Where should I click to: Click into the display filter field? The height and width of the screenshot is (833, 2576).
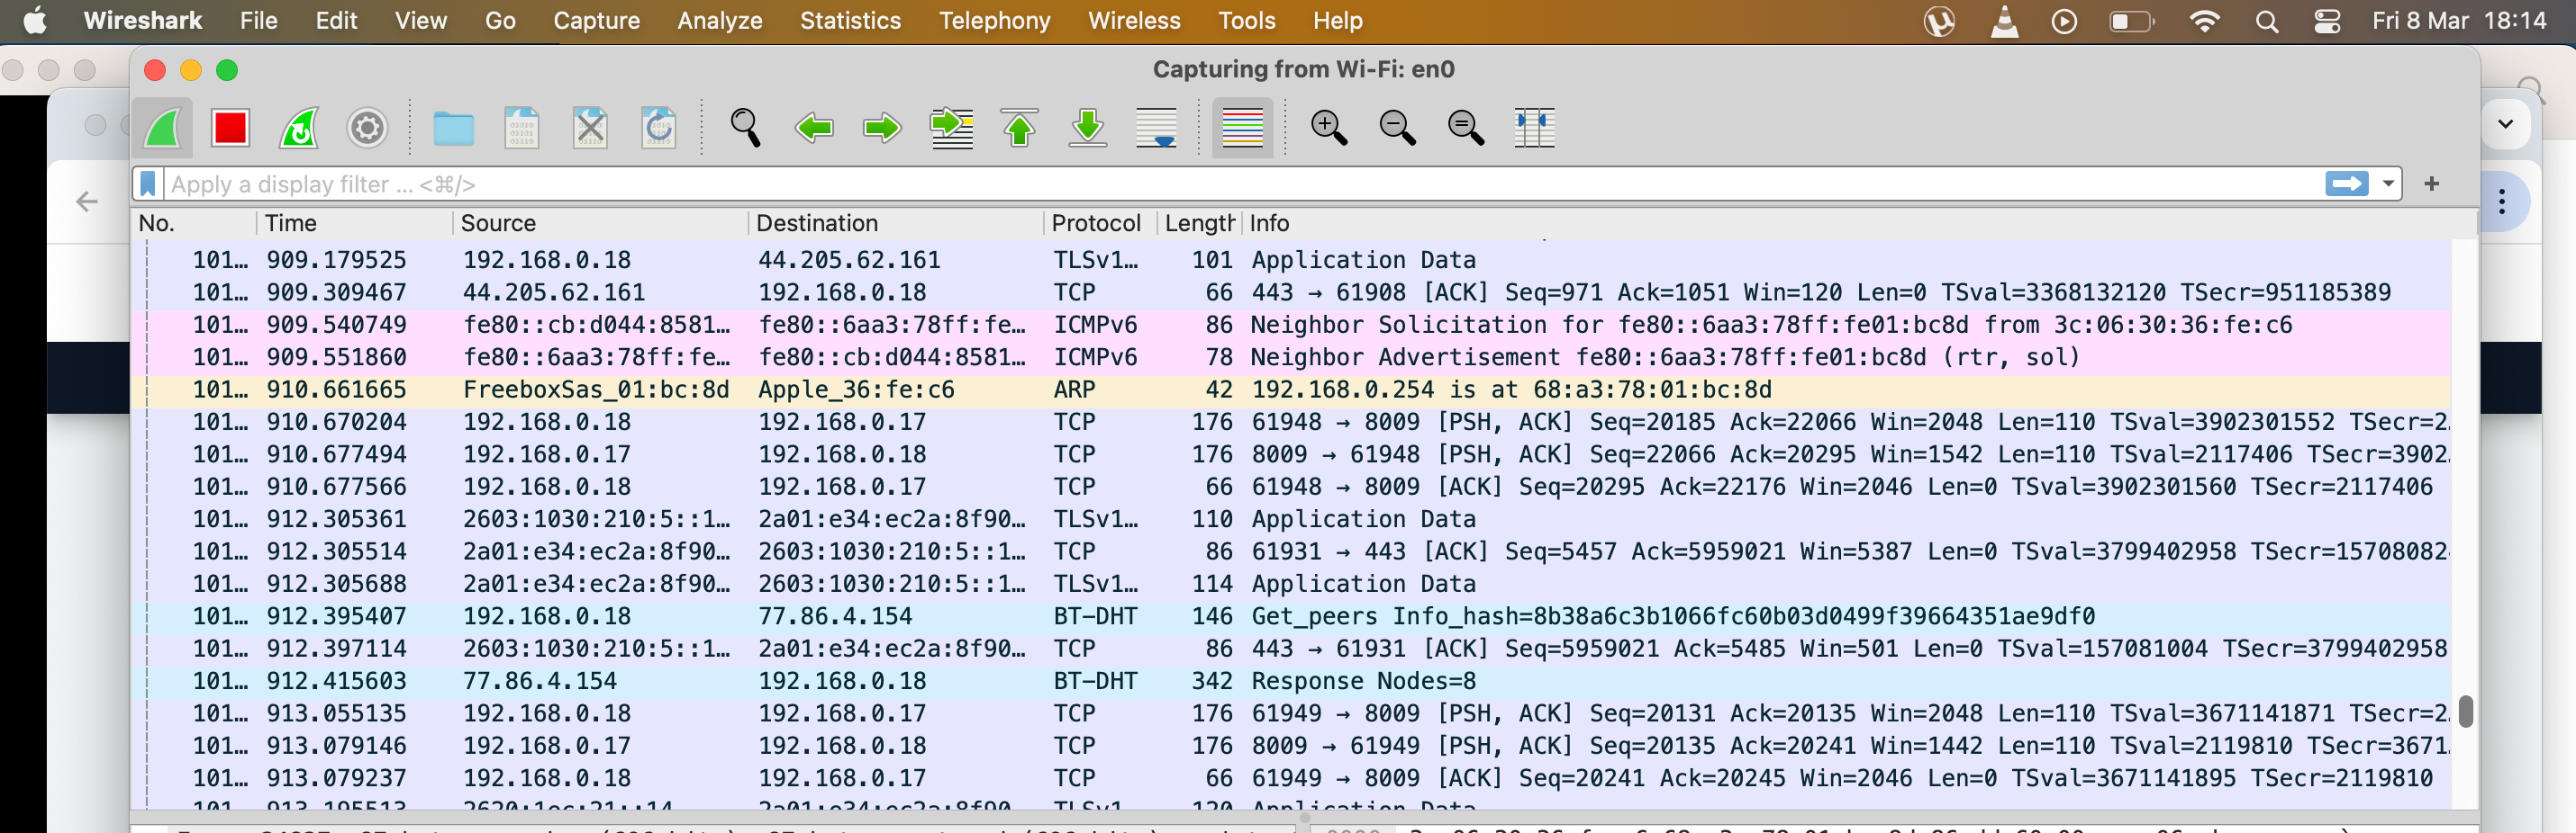pos(1200,184)
